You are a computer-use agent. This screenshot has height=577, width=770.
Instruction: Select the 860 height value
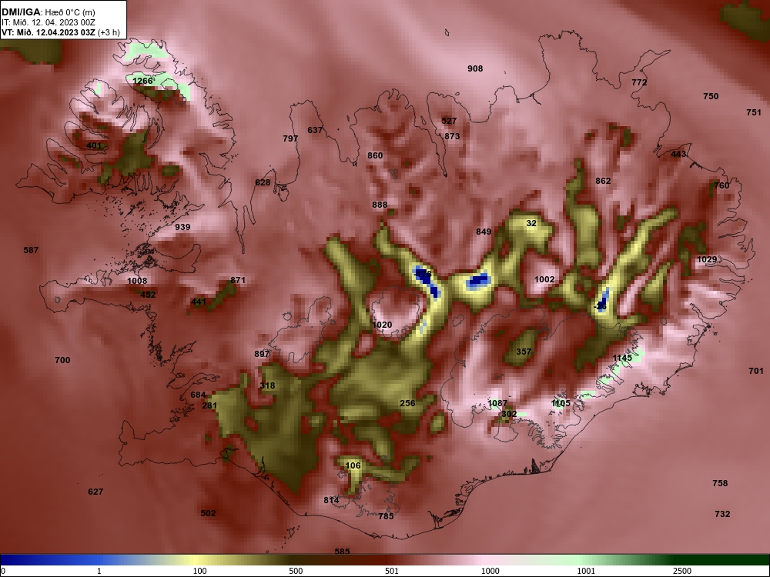375,155
